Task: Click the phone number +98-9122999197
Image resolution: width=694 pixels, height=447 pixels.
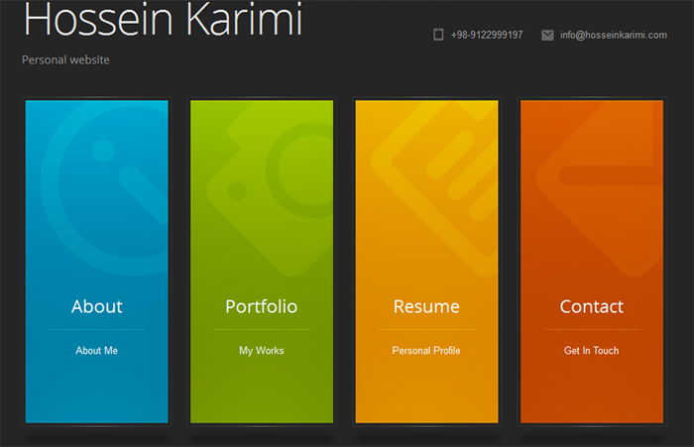Action: [x=487, y=35]
